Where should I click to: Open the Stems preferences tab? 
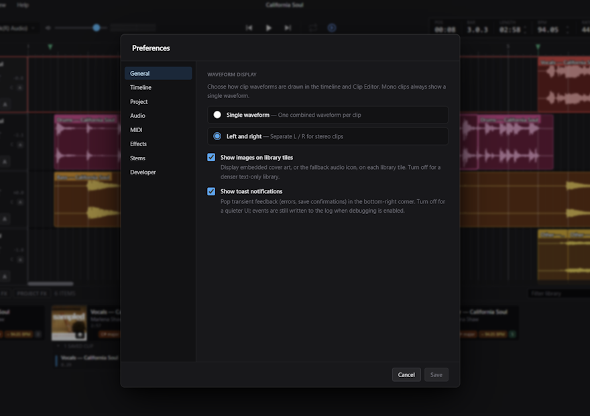click(x=158, y=158)
